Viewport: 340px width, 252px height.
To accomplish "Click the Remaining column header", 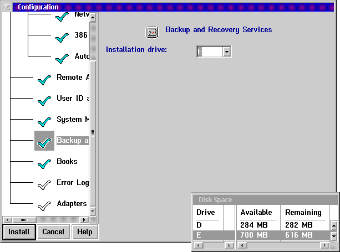I will click(303, 213).
